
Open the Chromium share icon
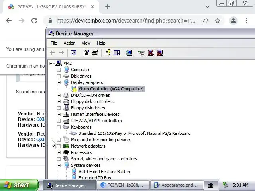point(205,21)
